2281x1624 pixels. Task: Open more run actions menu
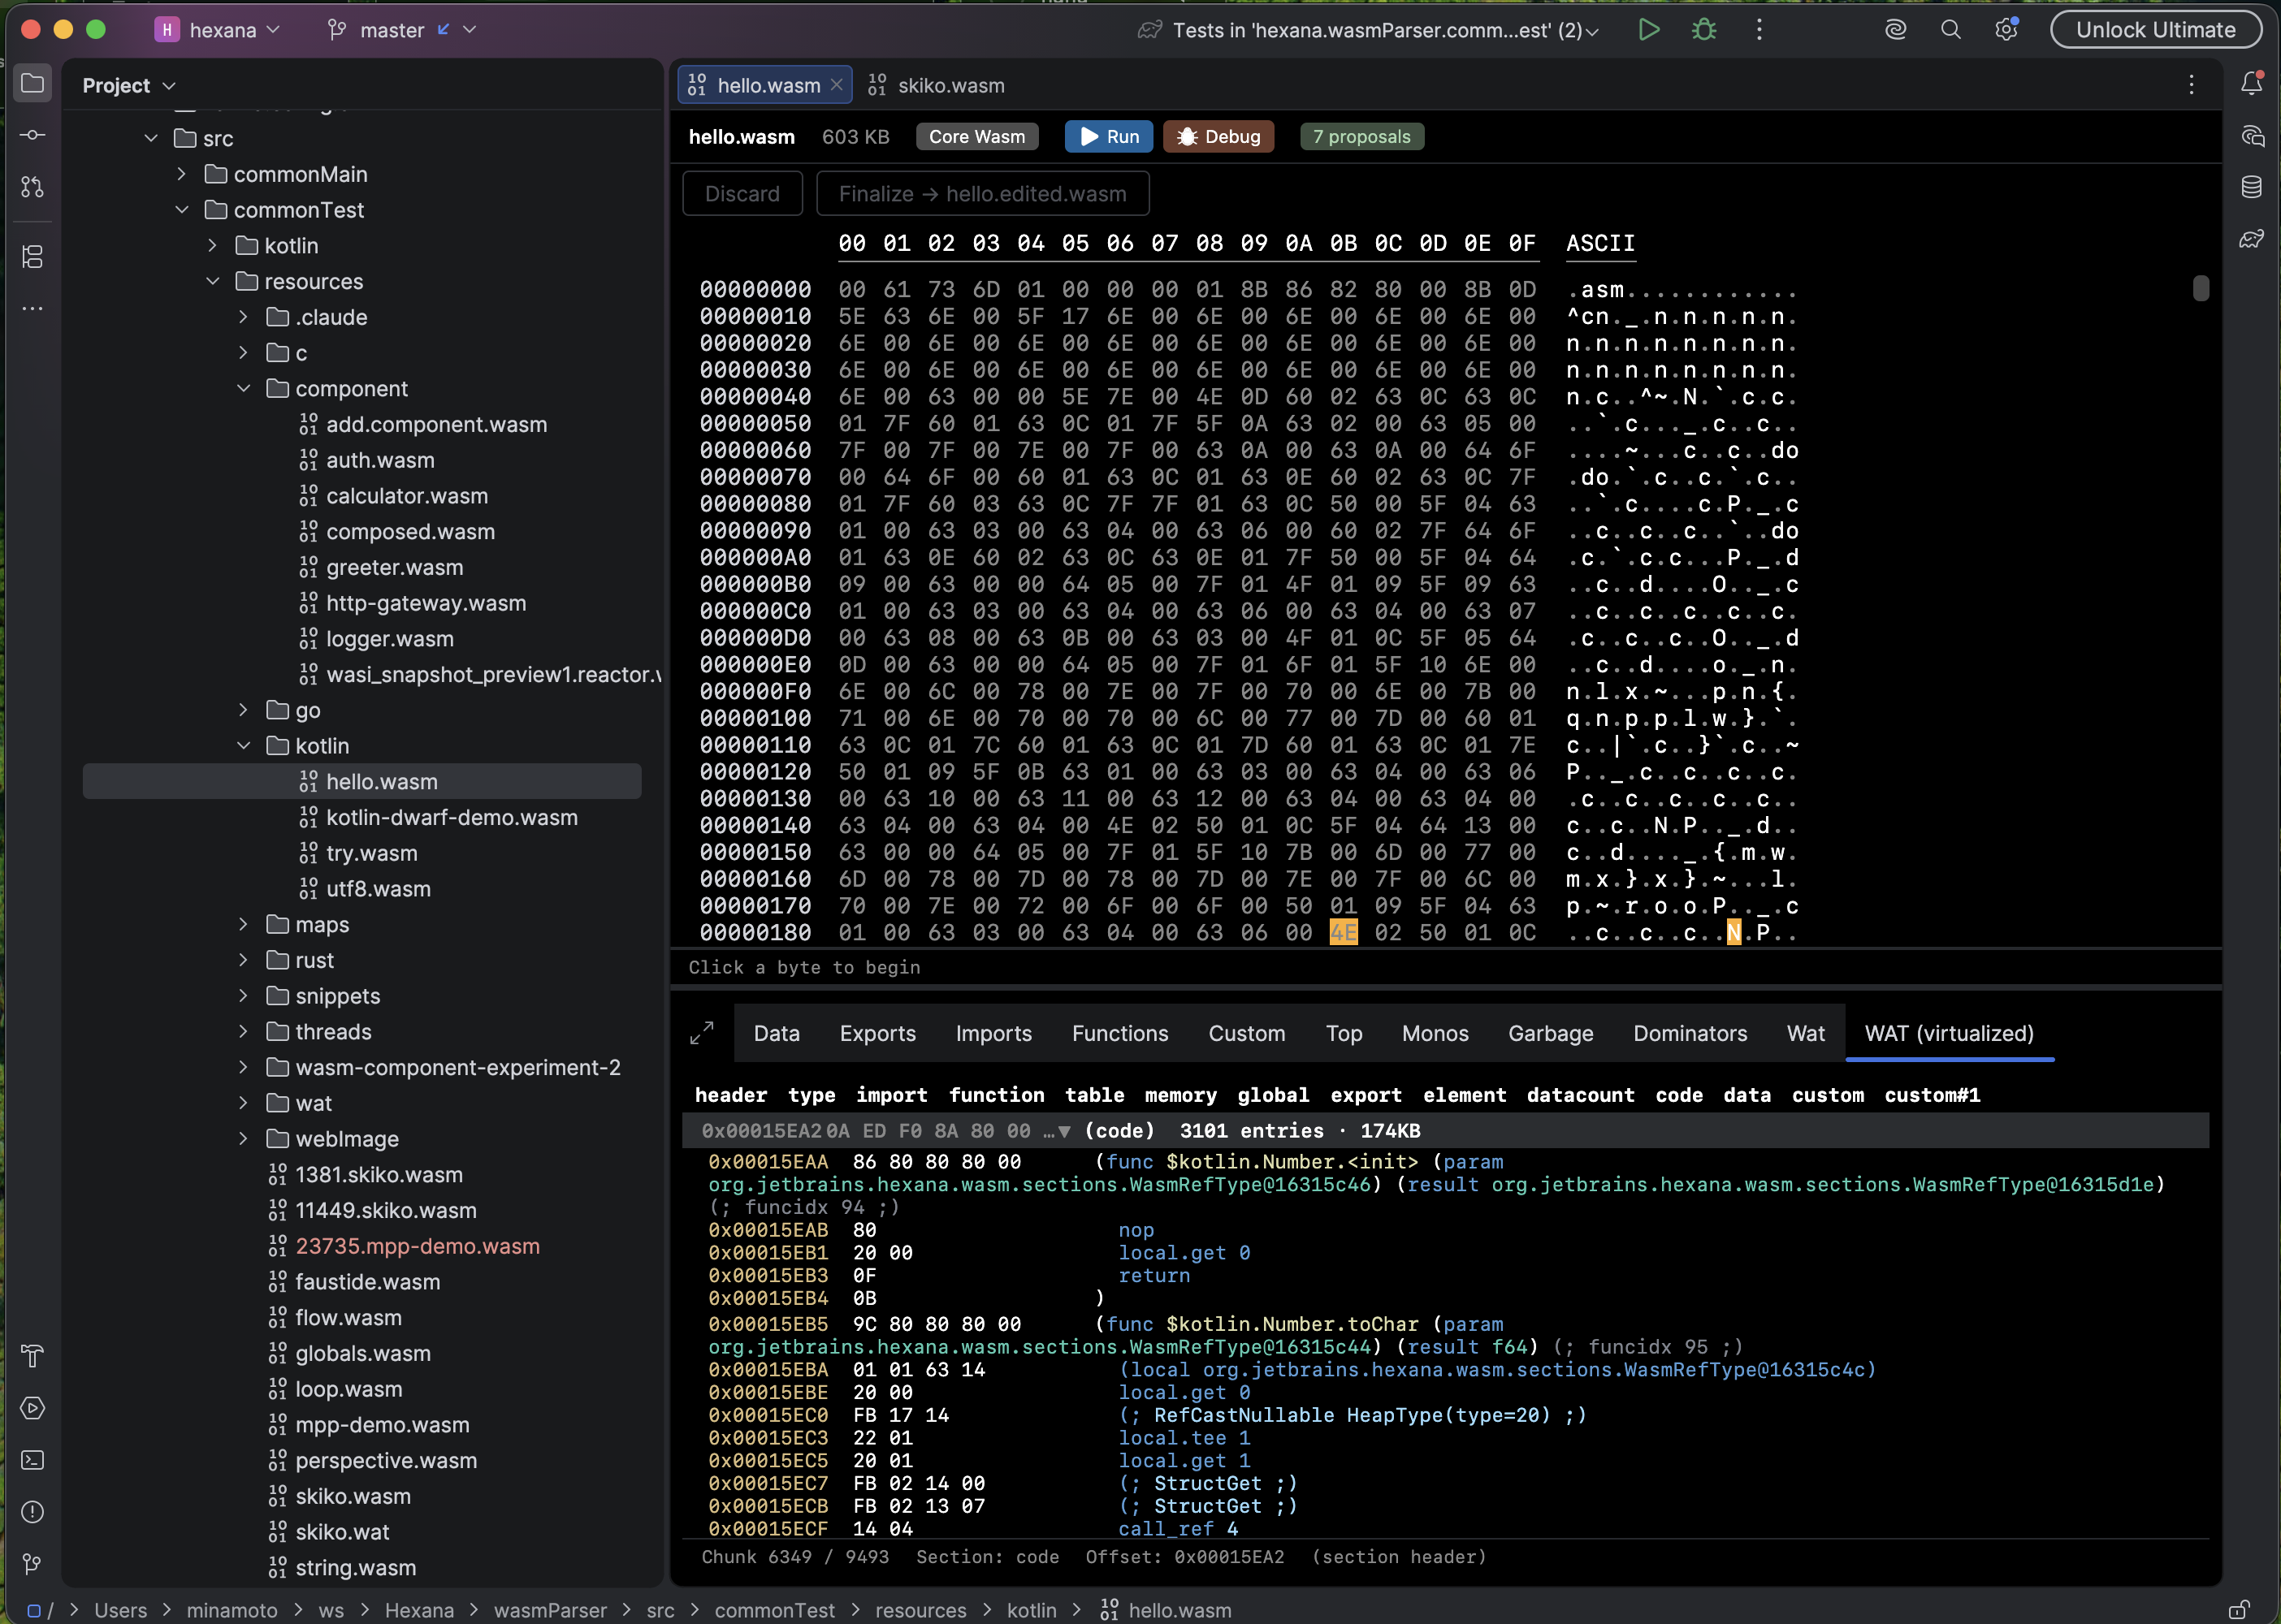pos(1759,30)
